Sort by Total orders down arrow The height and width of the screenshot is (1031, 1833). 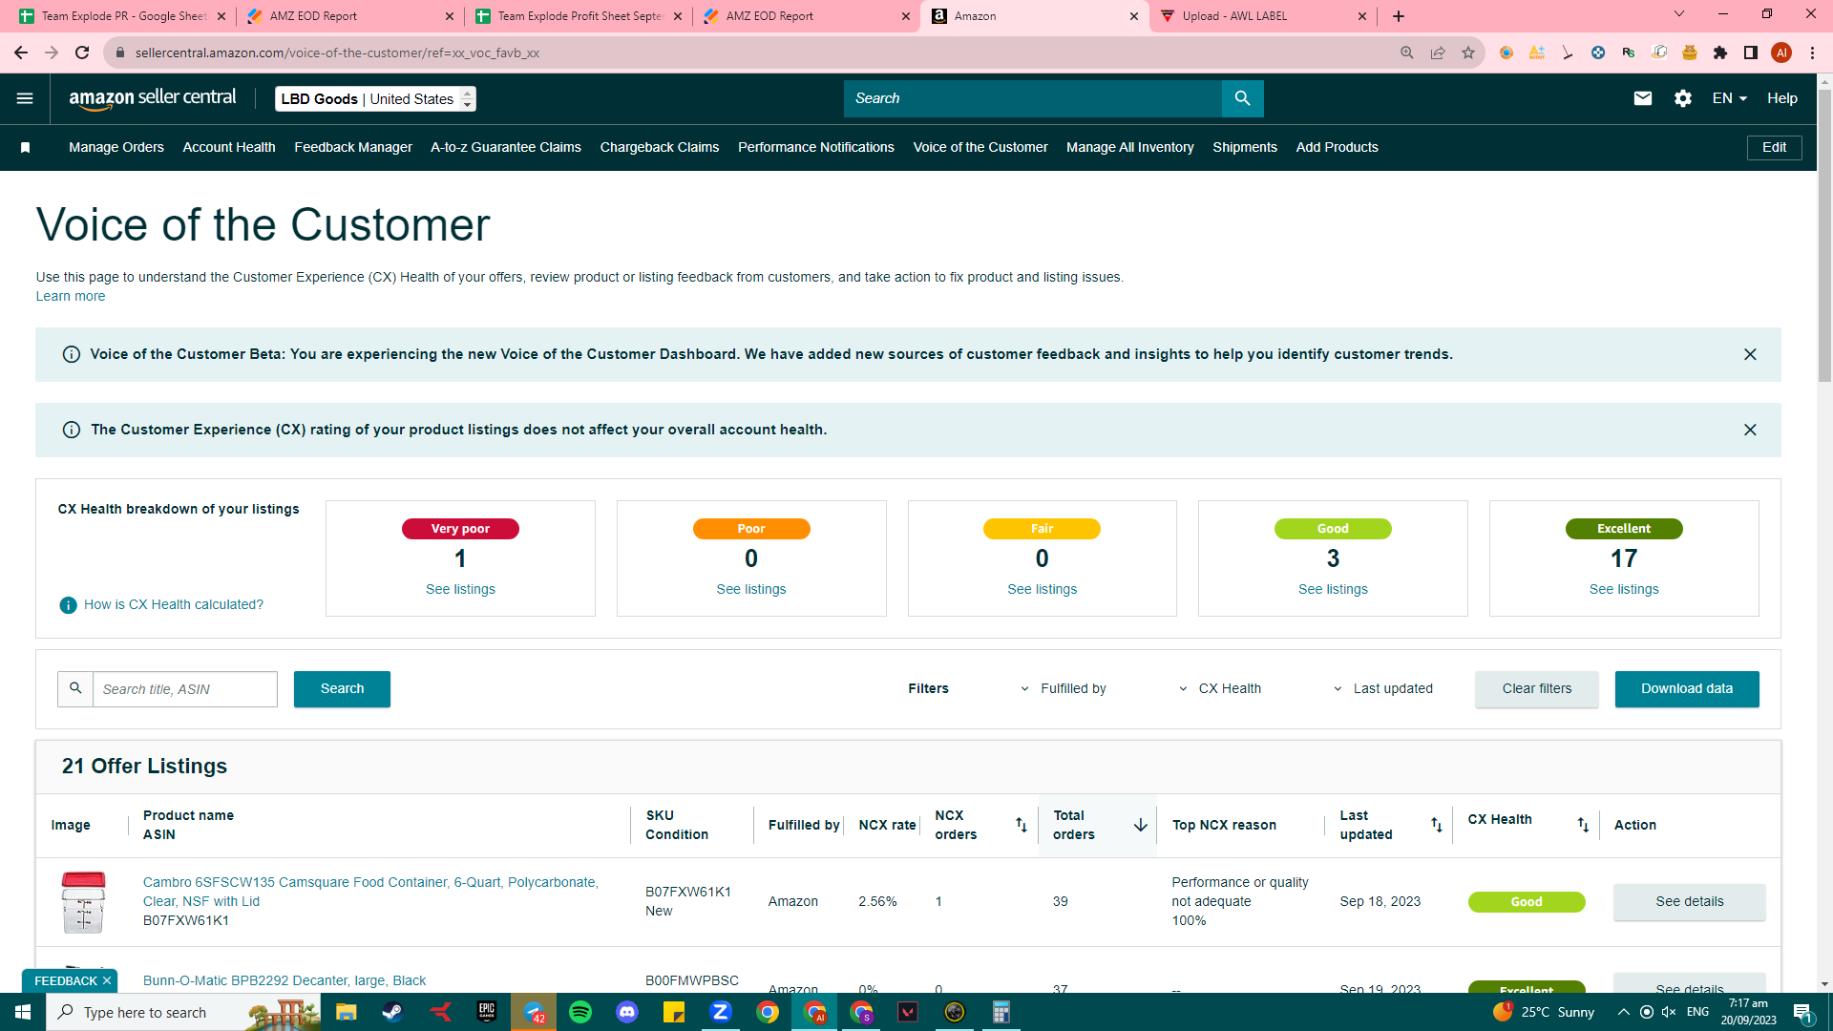pos(1141,825)
